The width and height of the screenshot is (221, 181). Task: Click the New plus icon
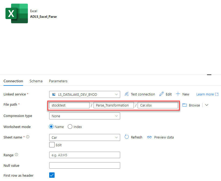pyautogui.click(x=178, y=94)
